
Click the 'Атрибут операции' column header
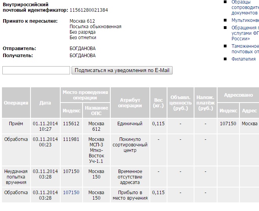(130, 103)
